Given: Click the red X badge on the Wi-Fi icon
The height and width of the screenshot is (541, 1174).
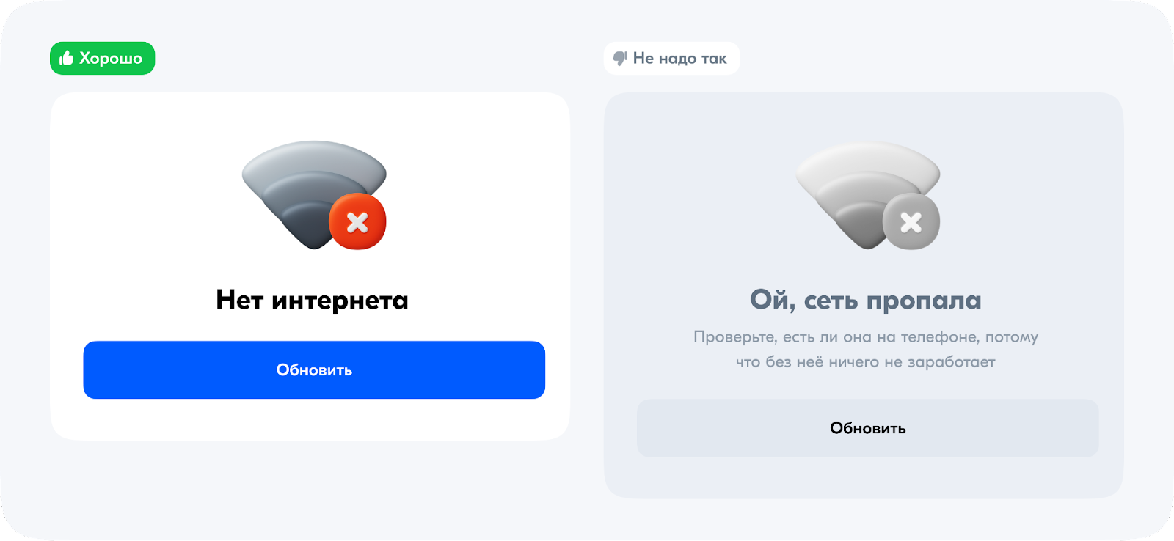Looking at the screenshot, I should (357, 221).
